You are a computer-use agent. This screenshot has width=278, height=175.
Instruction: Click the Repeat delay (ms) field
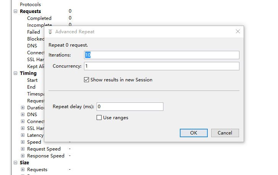pos(130,107)
